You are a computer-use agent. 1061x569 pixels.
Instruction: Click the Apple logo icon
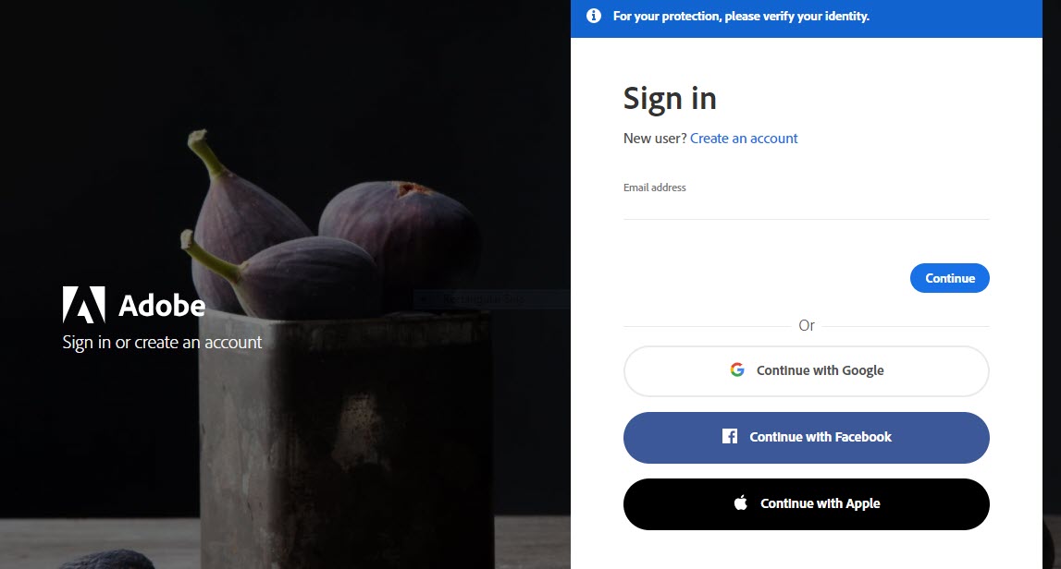740,503
